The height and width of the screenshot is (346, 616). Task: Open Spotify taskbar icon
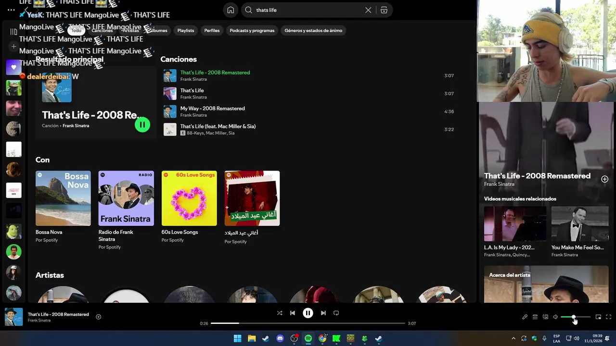[x=308, y=338]
